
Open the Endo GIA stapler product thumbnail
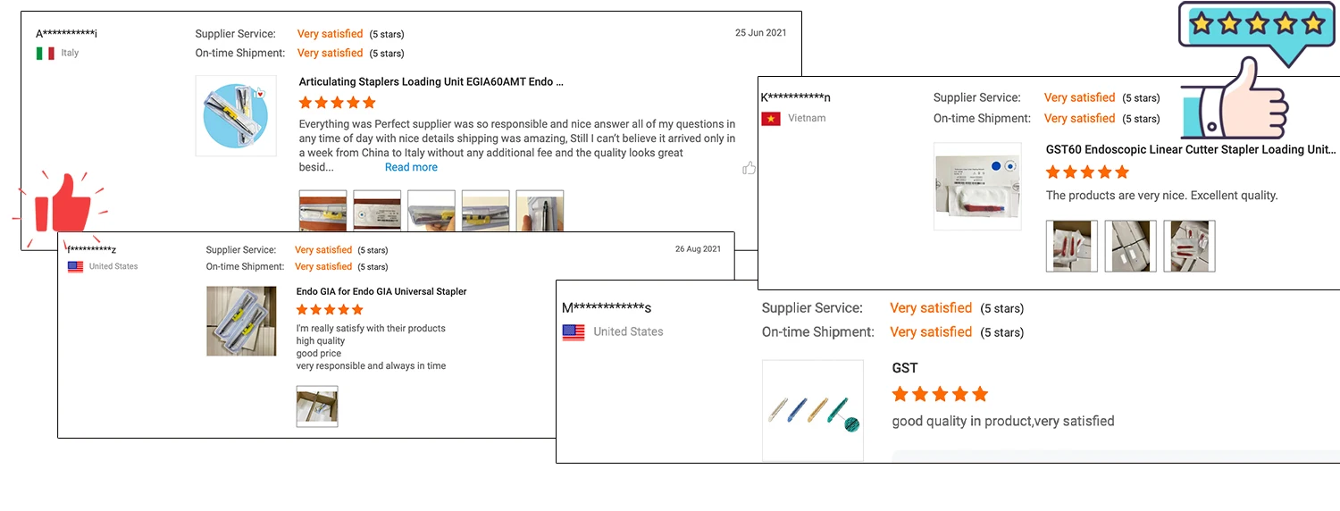(241, 321)
